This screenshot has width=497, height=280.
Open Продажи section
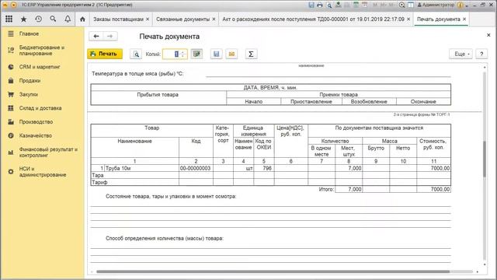(42, 81)
